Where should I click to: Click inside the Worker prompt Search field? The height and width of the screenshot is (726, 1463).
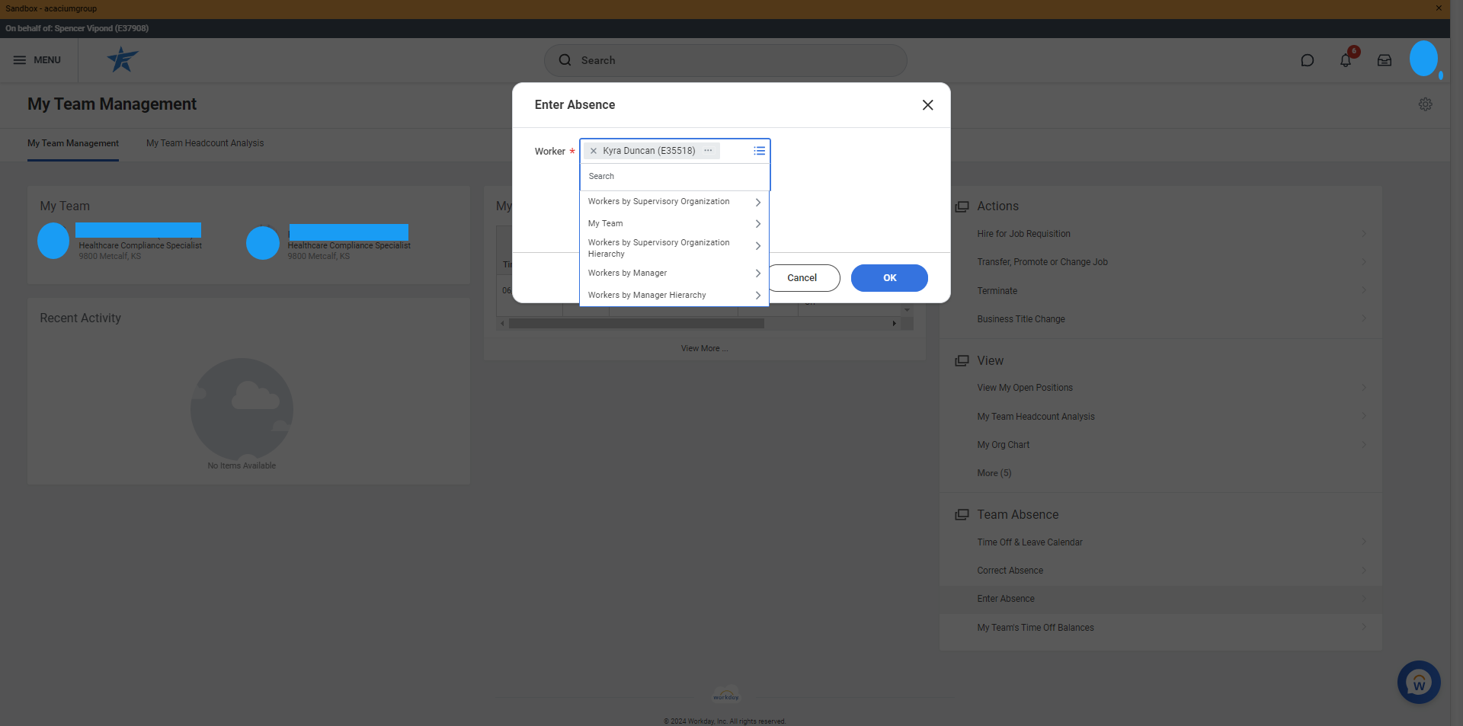674,177
